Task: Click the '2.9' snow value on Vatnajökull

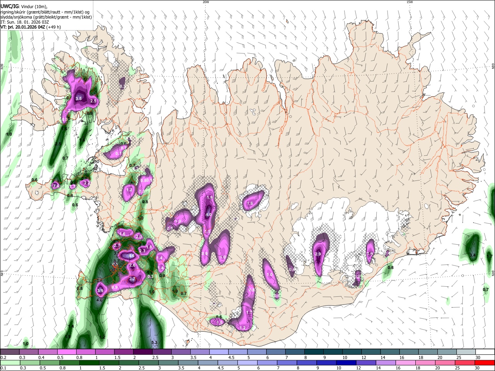Action: click(318, 254)
